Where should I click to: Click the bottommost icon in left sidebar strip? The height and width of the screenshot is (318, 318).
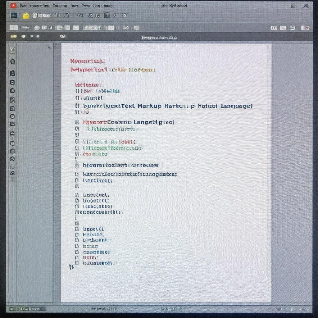[12, 174]
